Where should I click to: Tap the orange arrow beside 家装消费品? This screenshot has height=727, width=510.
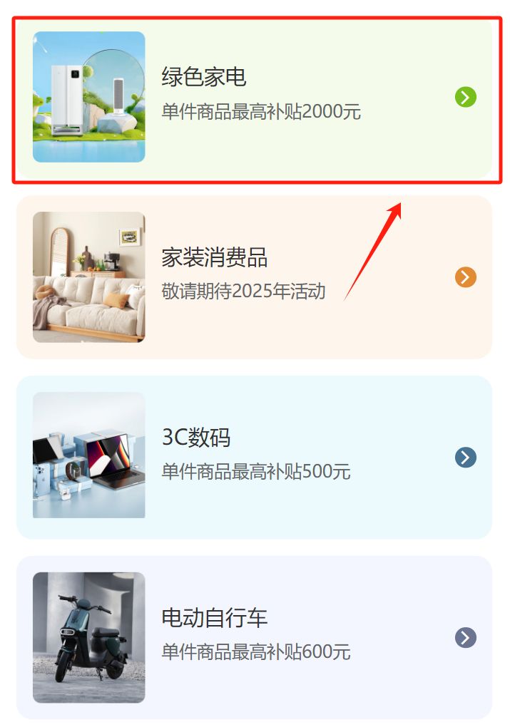click(466, 277)
